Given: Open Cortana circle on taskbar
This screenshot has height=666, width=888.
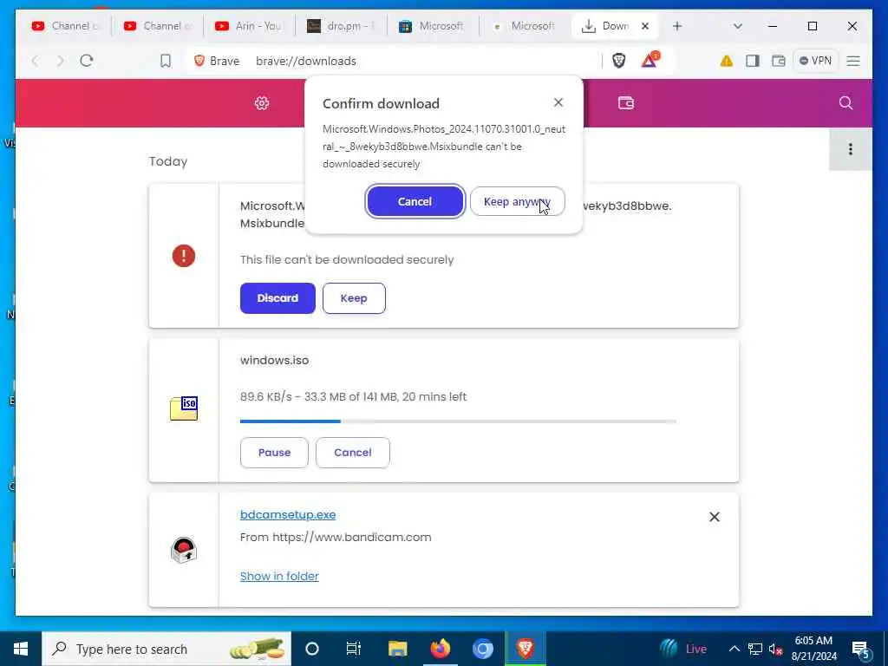Looking at the screenshot, I should (x=312, y=649).
